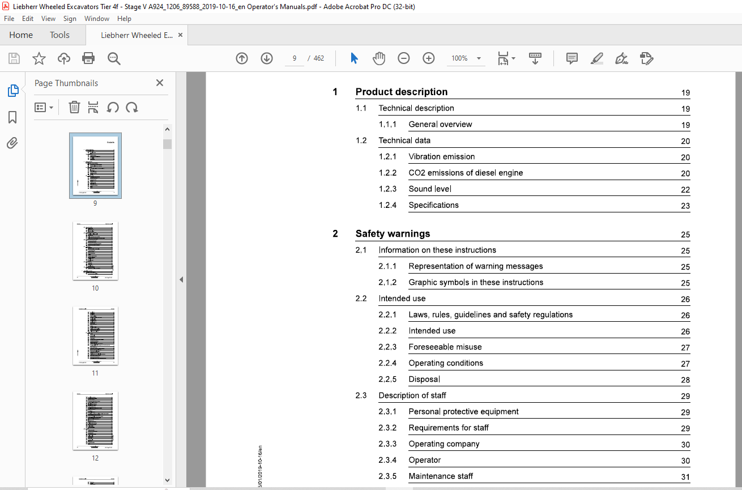This screenshot has width=742, height=490.
Task: Open the find text magnifier tool
Action: 114,58
